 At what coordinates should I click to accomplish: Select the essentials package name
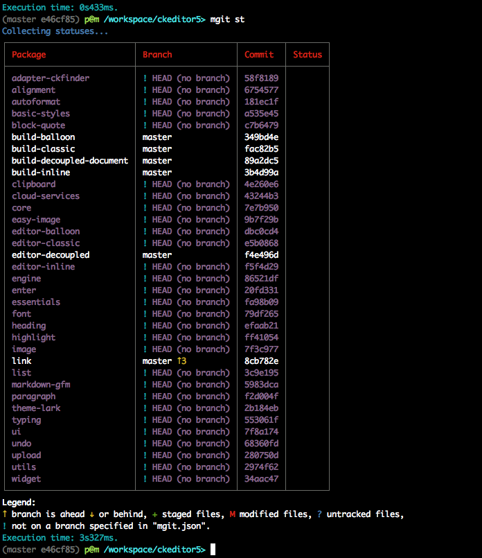pos(36,302)
